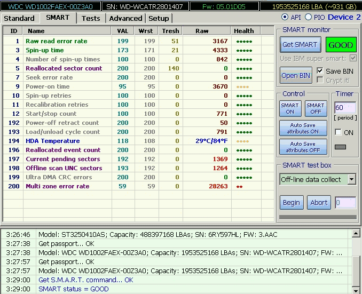362x294 pixels.
Task: Click Auto Save attributes ON
Action: (x=303, y=128)
